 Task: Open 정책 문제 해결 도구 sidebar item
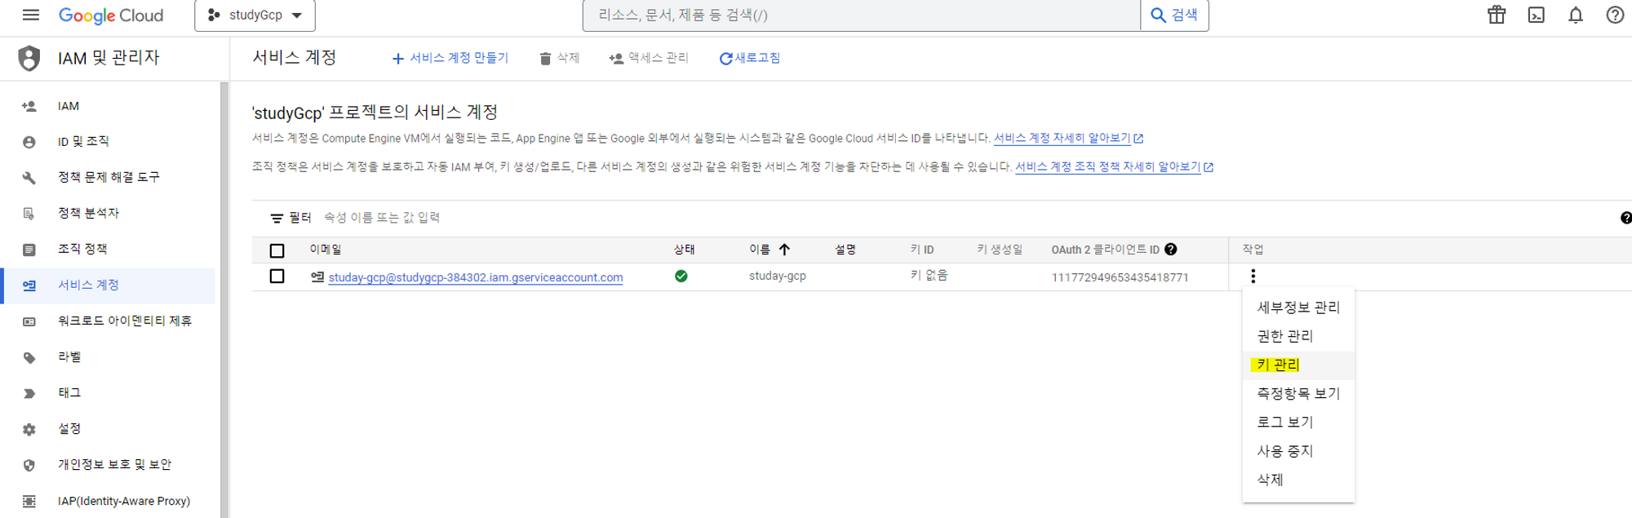(x=108, y=177)
